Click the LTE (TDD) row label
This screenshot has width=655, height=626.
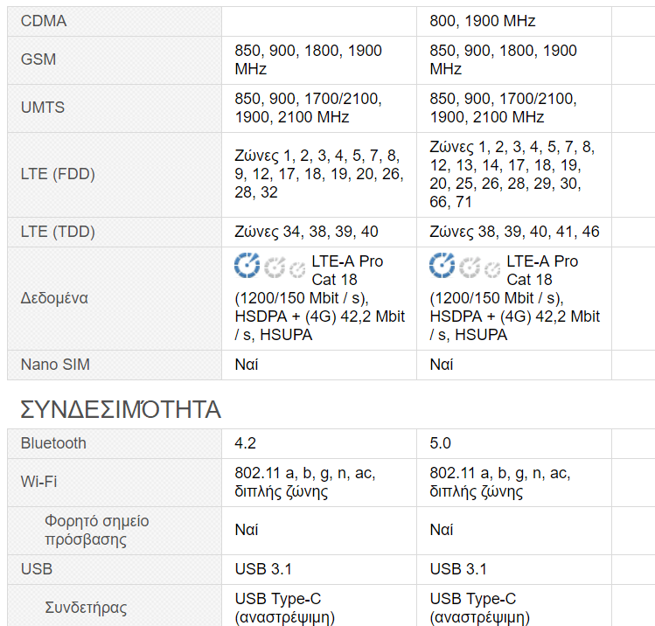pos(58,232)
